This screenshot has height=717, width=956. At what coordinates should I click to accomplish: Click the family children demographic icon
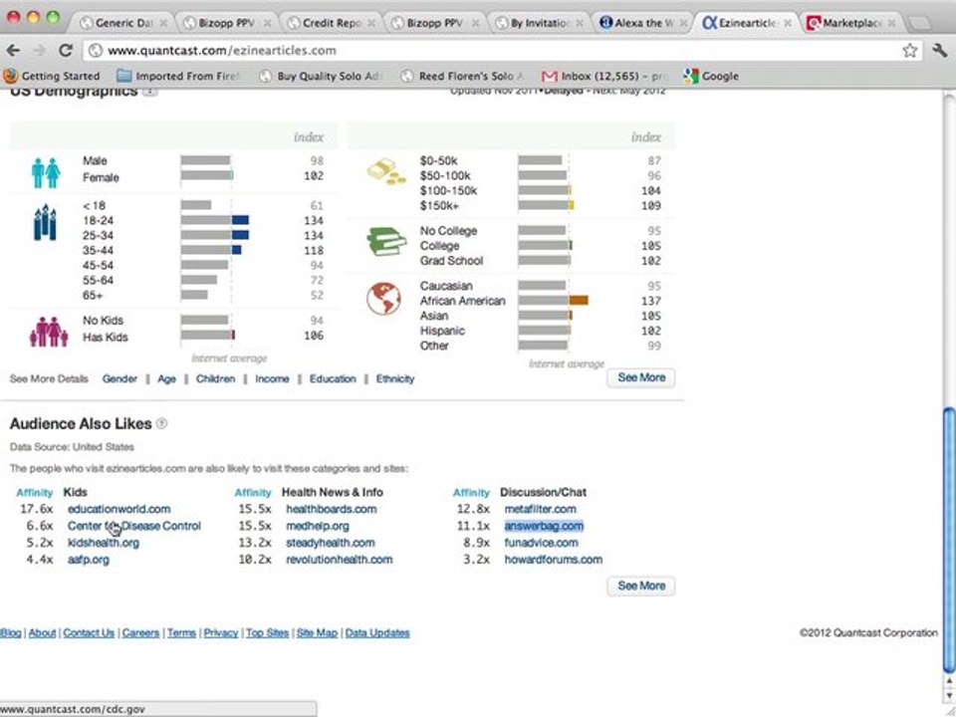(x=48, y=333)
